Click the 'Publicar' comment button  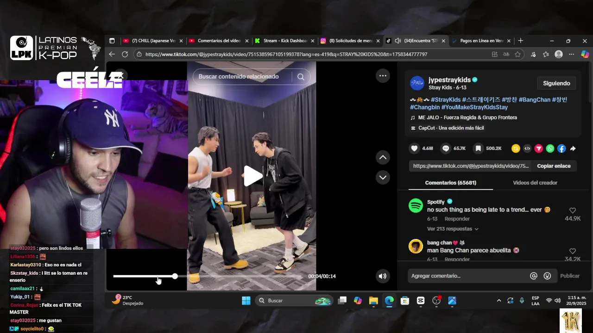click(x=569, y=276)
